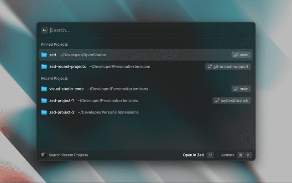
Task: Click the zed project folder icon
Action: click(x=44, y=55)
